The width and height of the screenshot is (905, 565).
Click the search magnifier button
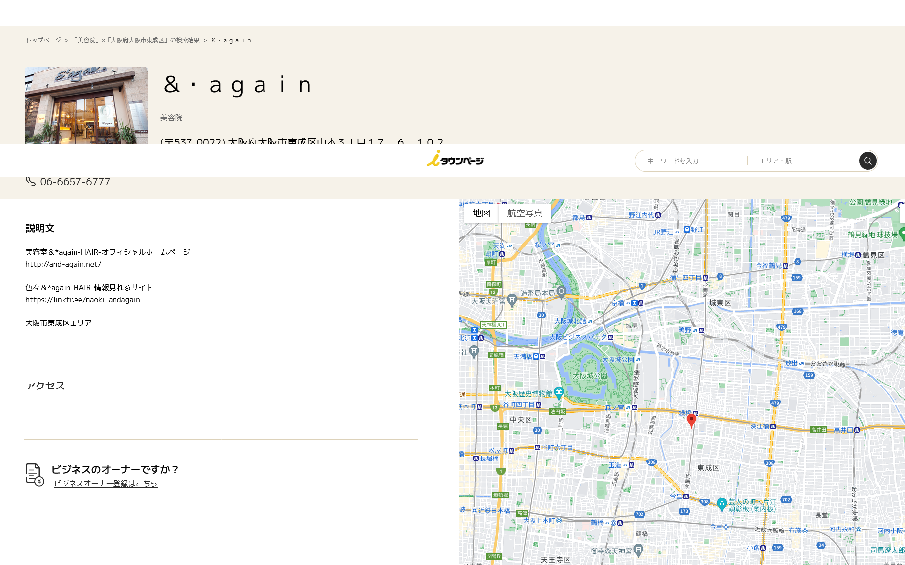coord(867,161)
